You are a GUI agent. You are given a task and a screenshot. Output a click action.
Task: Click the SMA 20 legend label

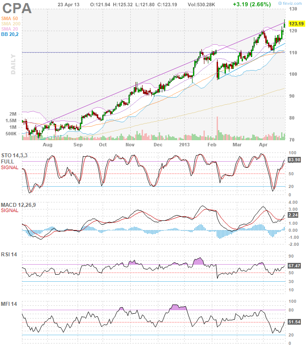point(10,28)
